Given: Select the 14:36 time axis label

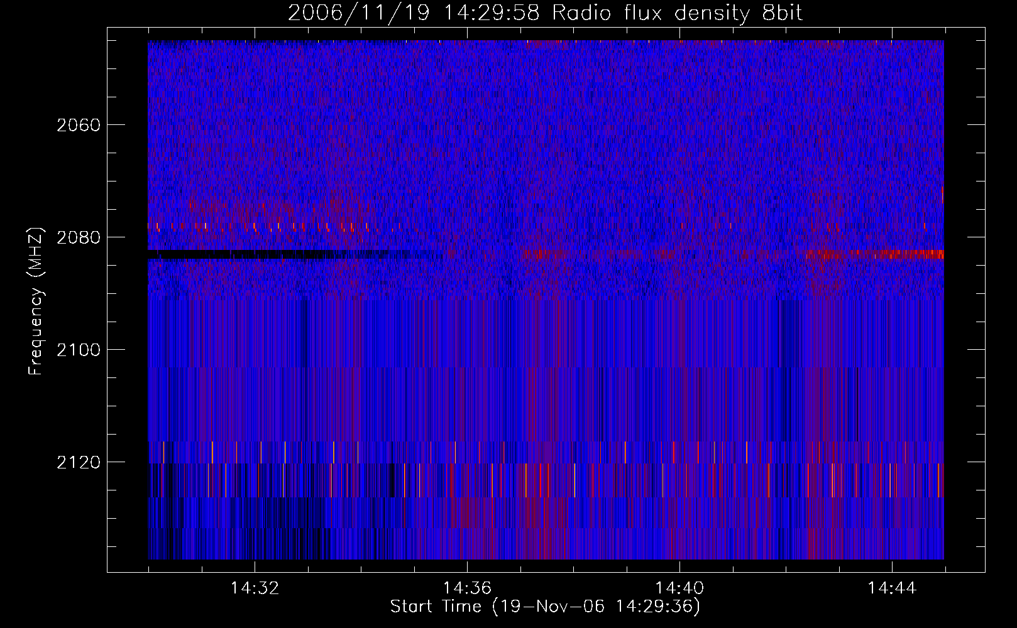Looking at the screenshot, I should (x=467, y=588).
